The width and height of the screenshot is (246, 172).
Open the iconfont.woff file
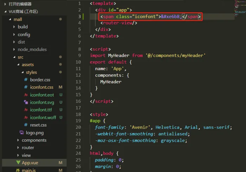[43, 117]
